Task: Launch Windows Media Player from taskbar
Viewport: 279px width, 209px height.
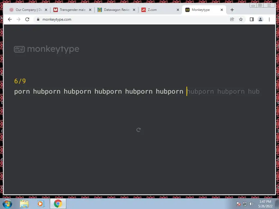Action: pos(41,204)
